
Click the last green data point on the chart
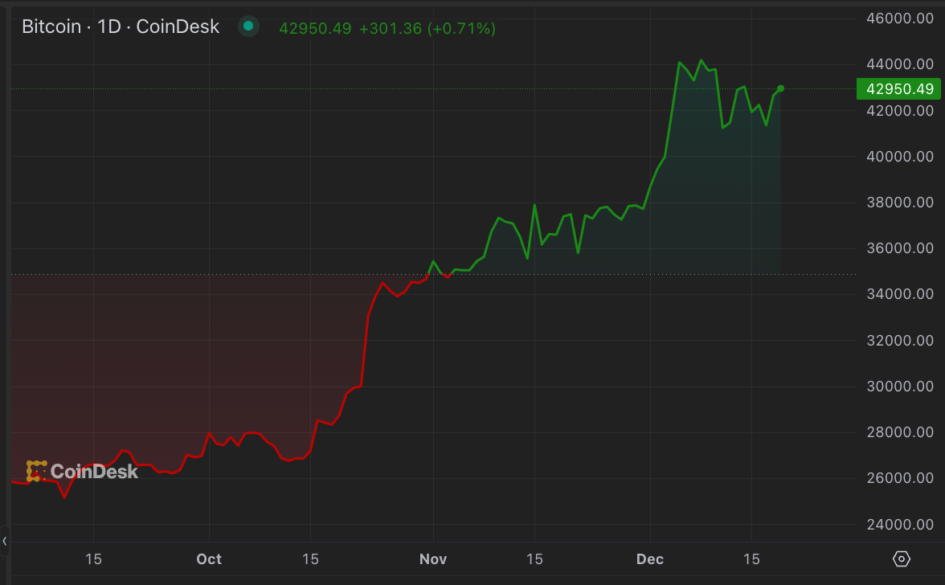pyautogui.click(x=780, y=88)
